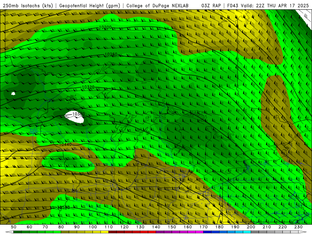Click the 50 kt tick label on the color scale
Viewport: 312px width, 234px height.
pyautogui.click(x=14, y=227)
